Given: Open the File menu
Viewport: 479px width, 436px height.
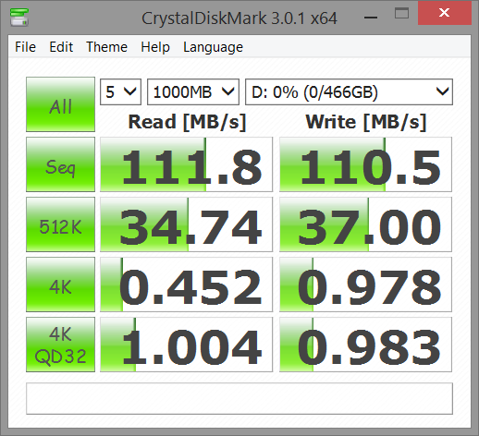Looking at the screenshot, I should [x=25, y=47].
